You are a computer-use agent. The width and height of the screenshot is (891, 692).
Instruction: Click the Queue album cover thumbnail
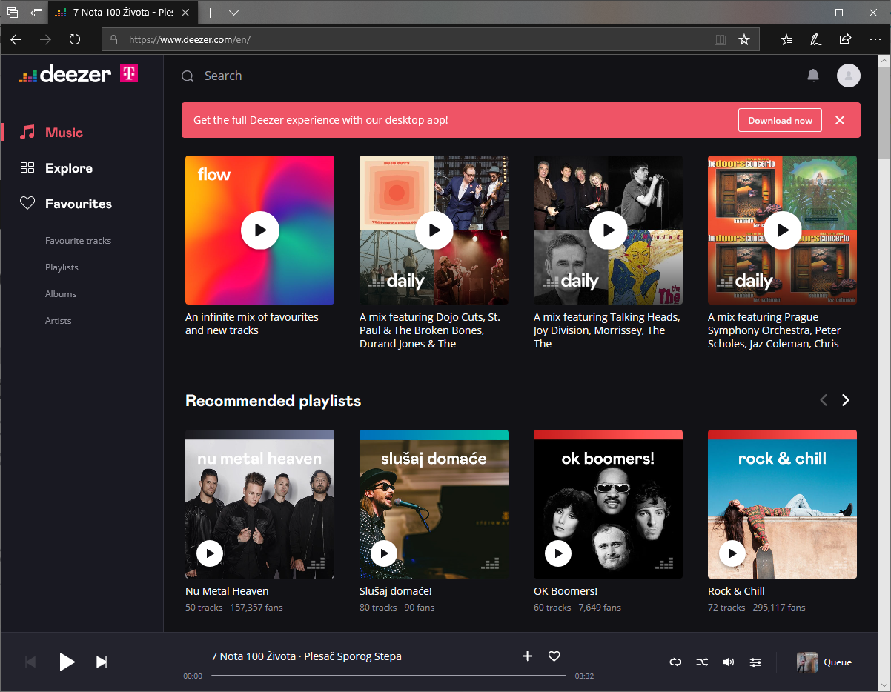[x=807, y=662]
